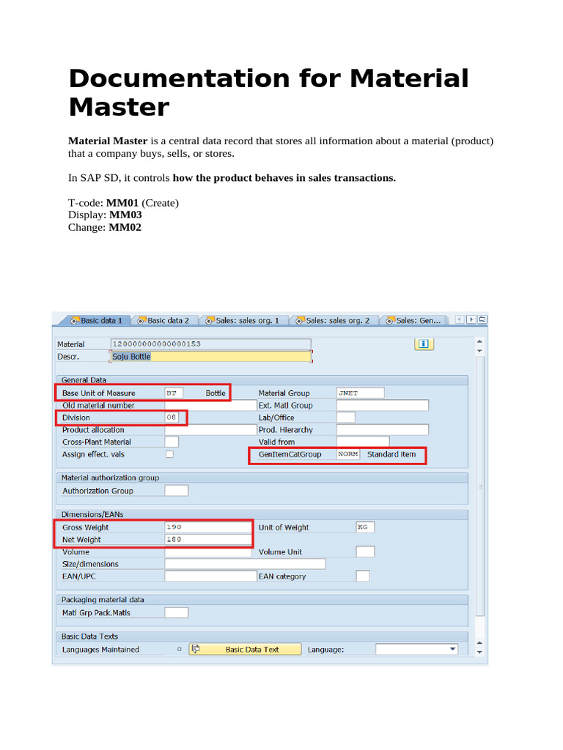Image resolution: width=563 pixels, height=750 pixels.
Task: Click the EAN/UPC field
Action: [x=210, y=576]
